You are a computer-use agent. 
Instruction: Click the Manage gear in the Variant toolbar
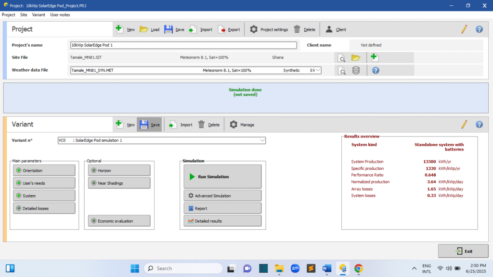click(x=234, y=125)
